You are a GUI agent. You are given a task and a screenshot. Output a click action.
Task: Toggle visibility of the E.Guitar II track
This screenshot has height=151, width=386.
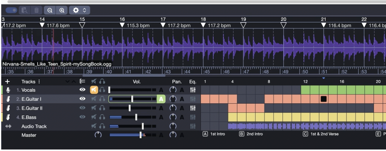82,108
